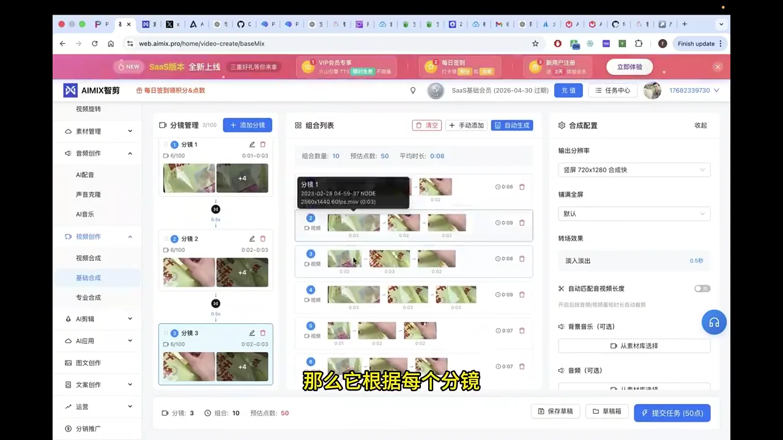783x440 pixels.
Task: Bookmark this page with the star icon
Action: [x=535, y=43]
